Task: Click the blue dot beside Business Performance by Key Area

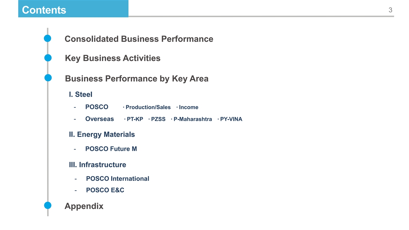Action: pyautogui.click(x=48, y=78)
